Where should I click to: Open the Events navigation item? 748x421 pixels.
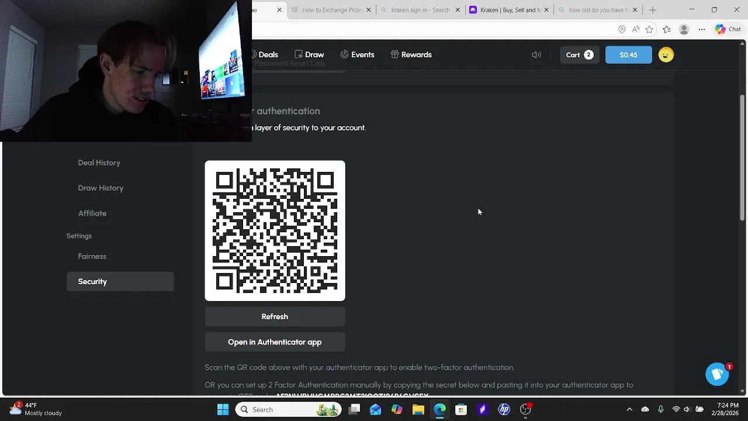click(x=357, y=54)
